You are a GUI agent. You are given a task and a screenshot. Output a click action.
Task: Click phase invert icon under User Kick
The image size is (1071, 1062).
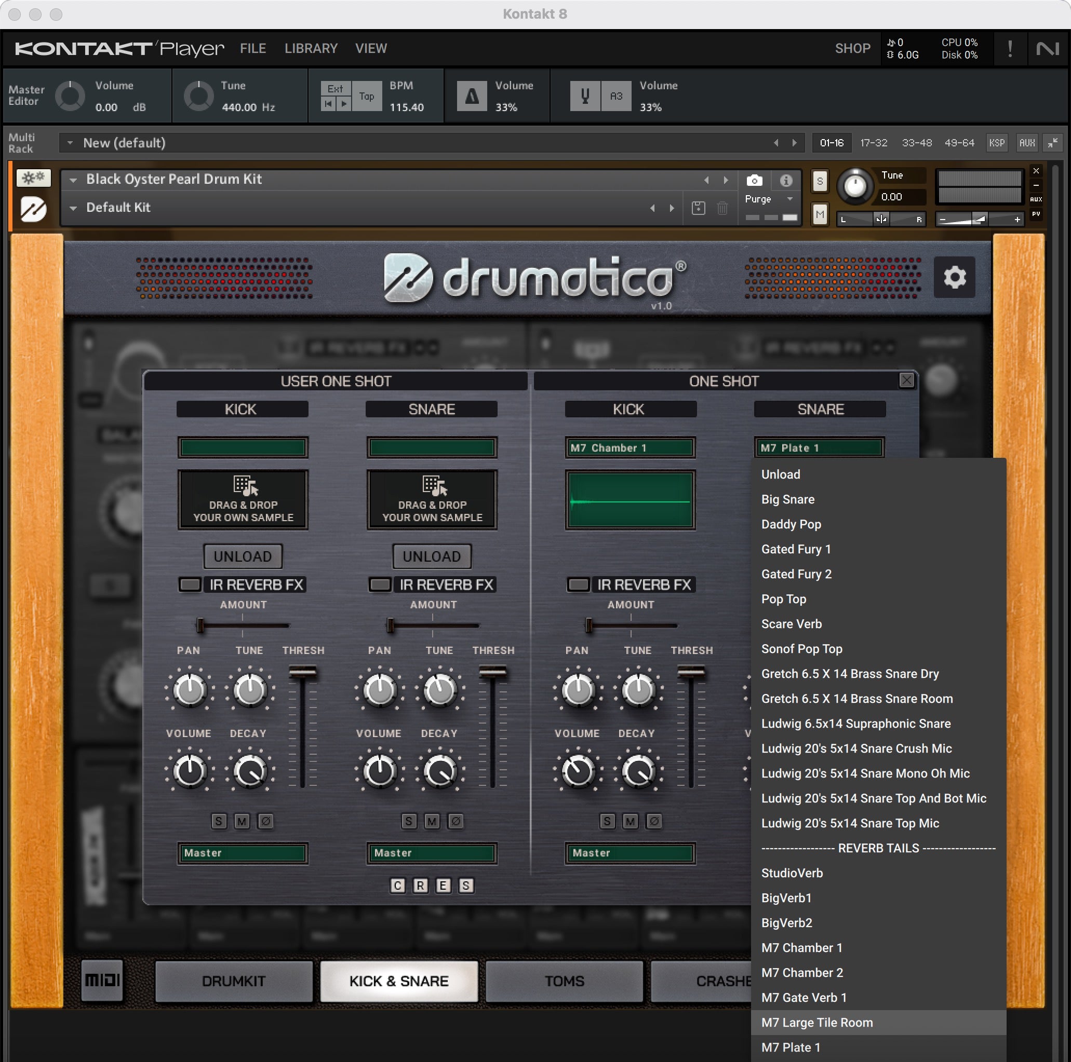pos(265,821)
